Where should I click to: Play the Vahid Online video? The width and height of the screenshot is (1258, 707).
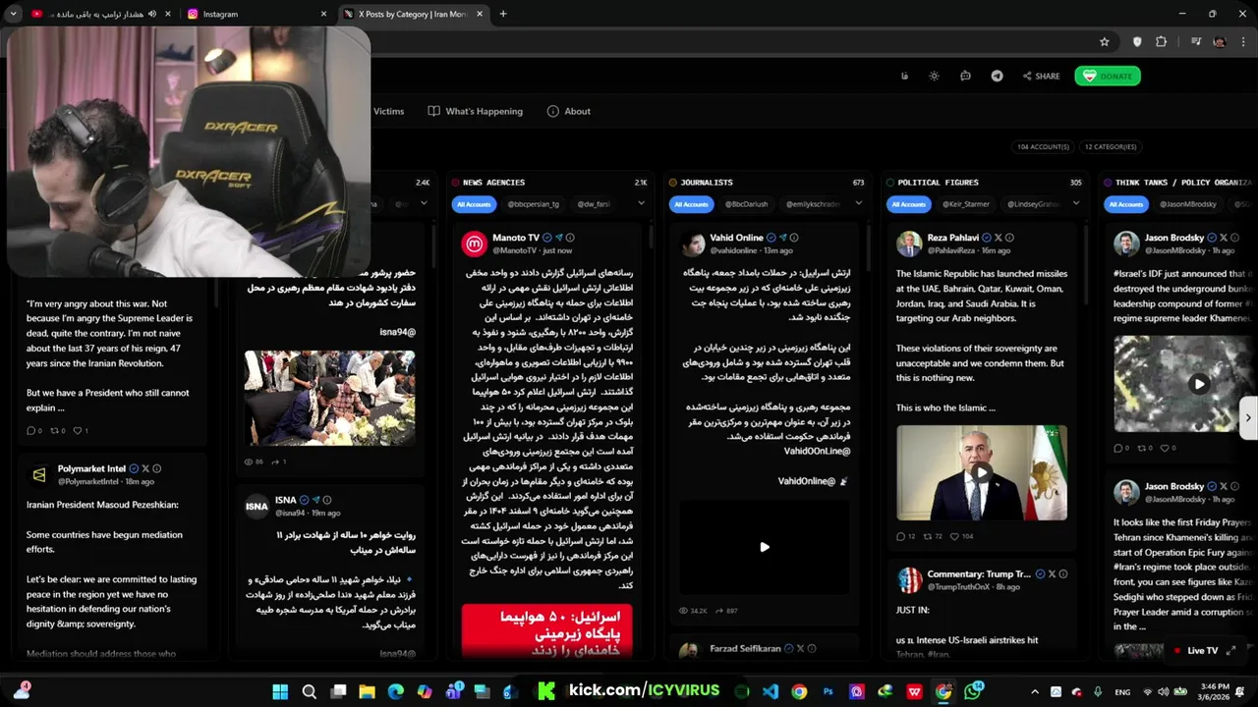coord(765,547)
